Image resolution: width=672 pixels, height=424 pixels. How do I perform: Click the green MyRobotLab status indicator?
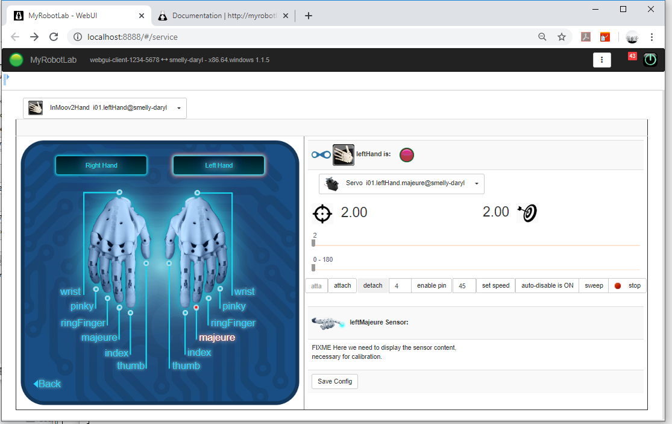tap(16, 60)
